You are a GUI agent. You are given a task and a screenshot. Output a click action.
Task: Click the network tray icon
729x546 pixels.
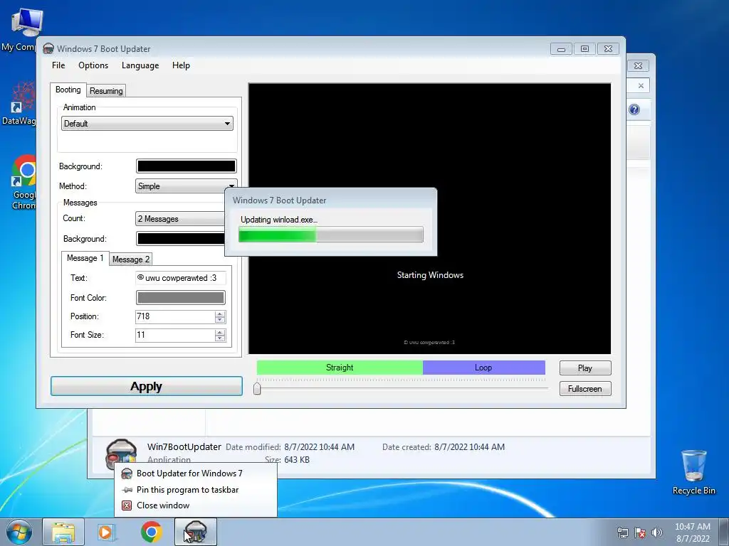(622, 532)
